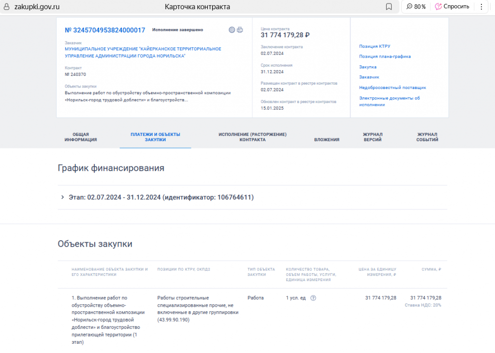Open the ЖУРНАЛ ВЕРСИЙ tab
This screenshot has width=495, height=353.
tap(373, 137)
